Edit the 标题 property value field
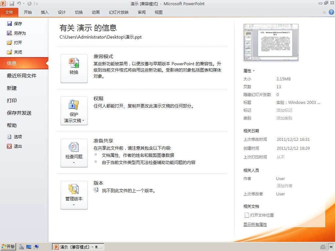335x251 pixels. 298,102
